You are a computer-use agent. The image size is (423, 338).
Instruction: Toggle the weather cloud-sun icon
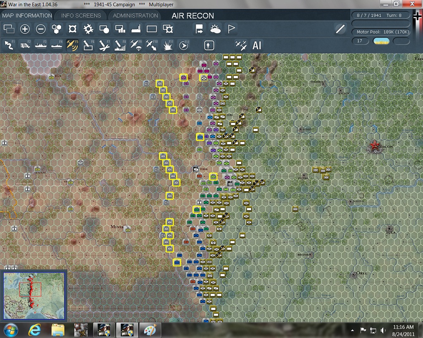215,29
